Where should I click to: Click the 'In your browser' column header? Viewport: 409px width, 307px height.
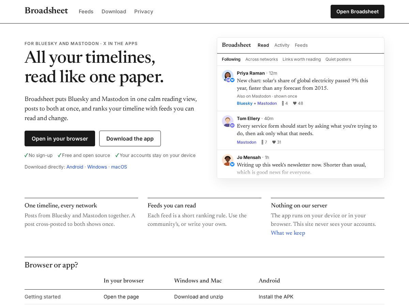point(124,281)
